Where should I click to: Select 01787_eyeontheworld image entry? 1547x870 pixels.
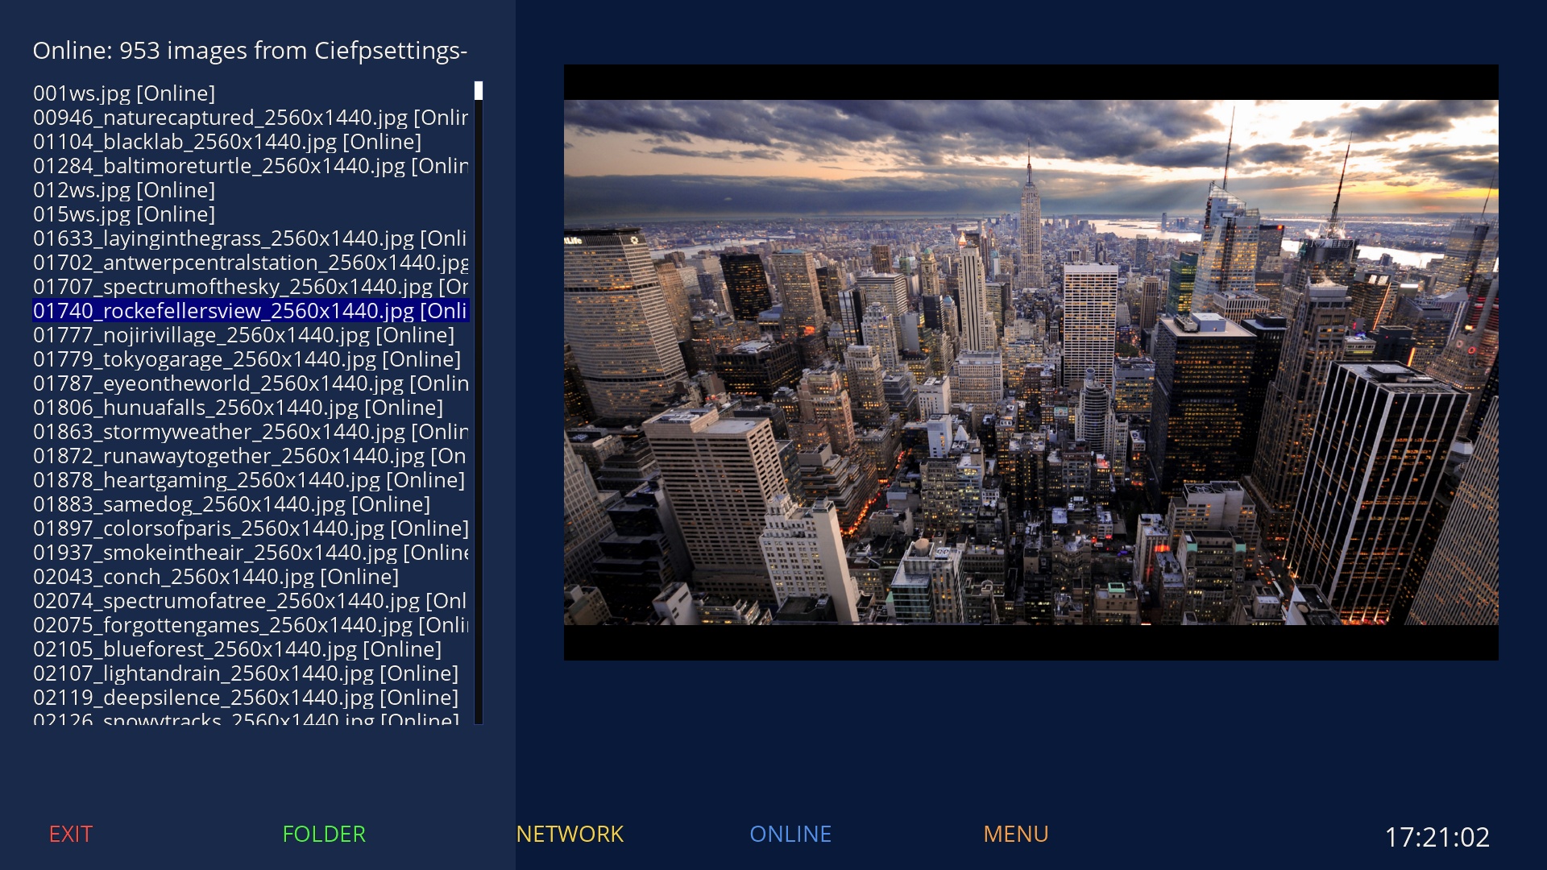(251, 383)
